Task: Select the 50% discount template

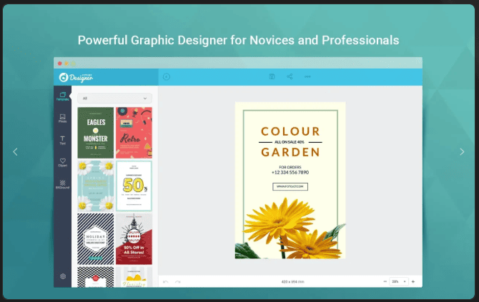Action: point(134,186)
